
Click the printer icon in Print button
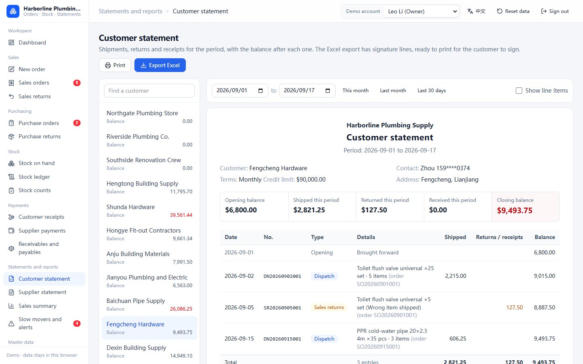[108, 65]
